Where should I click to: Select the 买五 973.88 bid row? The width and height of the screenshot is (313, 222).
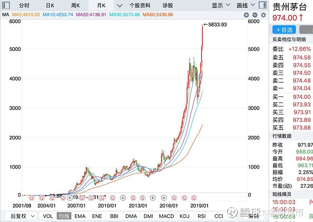(292, 128)
